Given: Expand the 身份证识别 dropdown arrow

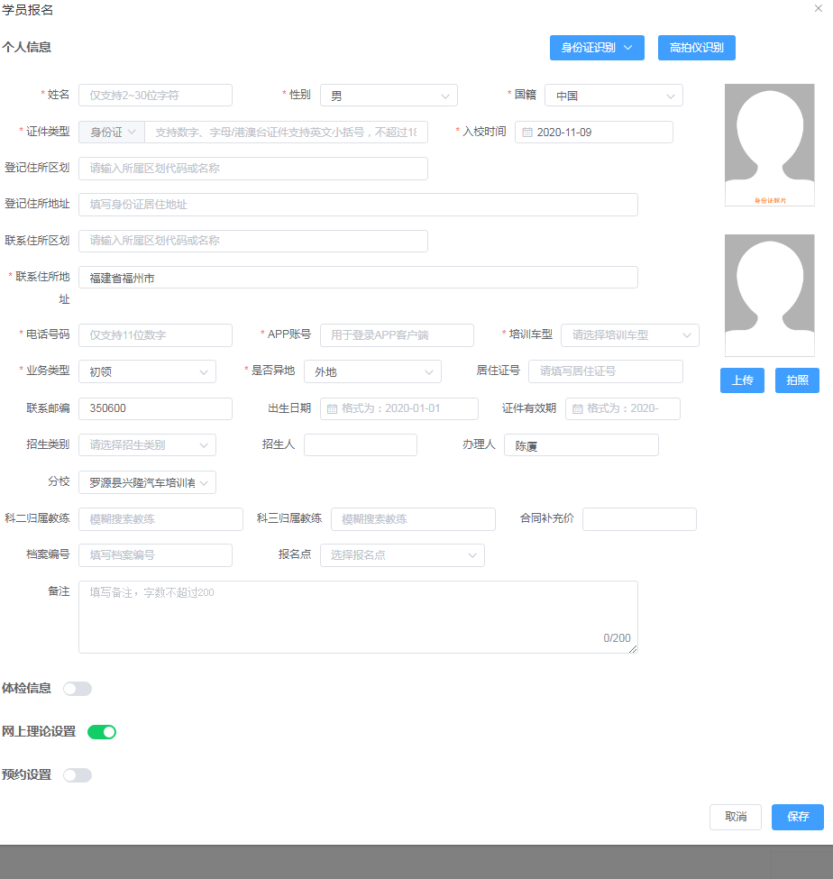Looking at the screenshot, I should pyautogui.click(x=628, y=48).
